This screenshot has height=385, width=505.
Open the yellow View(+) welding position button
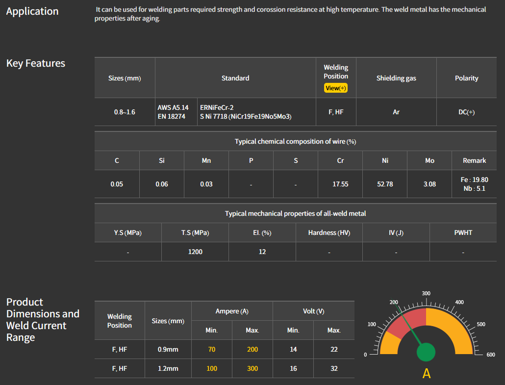coord(336,88)
